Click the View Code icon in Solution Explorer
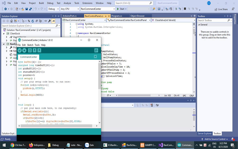 (x=46, y=21)
